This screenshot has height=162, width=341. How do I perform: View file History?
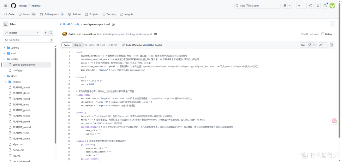pos(327,34)
